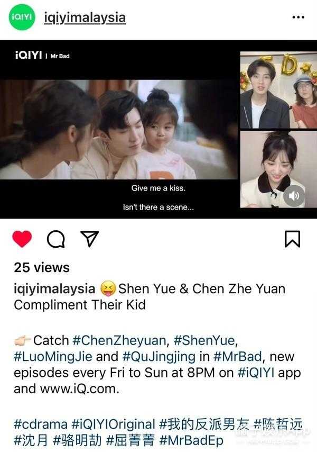Open the #ChenZheyuan hashtag

tap(119, 340)
